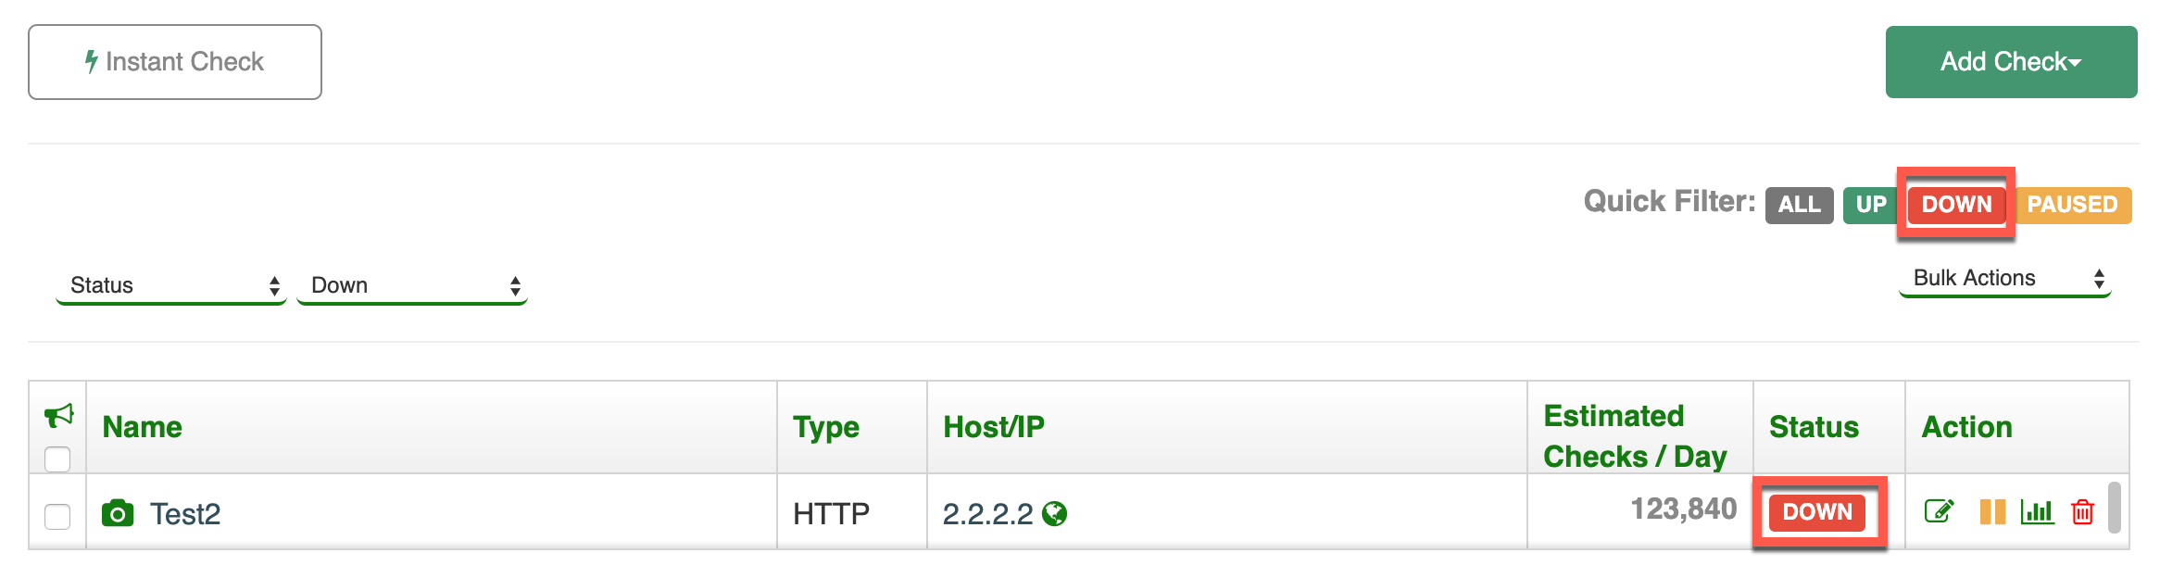Open the Test2 check name link
The width and height of the screenshot is (2160, 578).
pyautogui.click(x=185, y=514)
